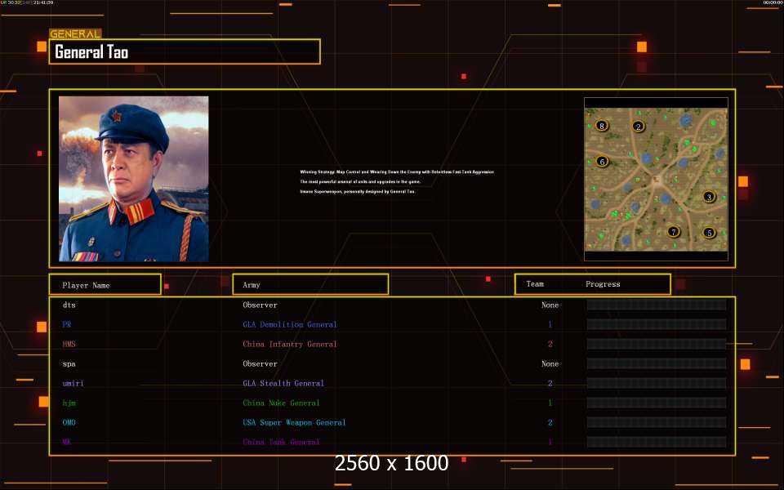784x490 pixels.
Task: Select GLA Demolition General army entry
Action: click(289, 324)
